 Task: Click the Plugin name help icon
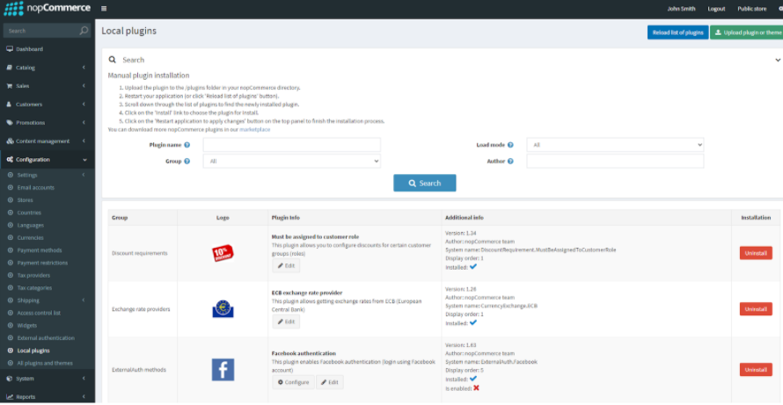click(187, 145)
